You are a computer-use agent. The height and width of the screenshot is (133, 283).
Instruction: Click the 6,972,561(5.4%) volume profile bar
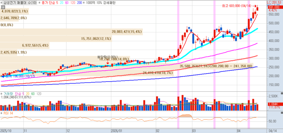tap(25, 45)
